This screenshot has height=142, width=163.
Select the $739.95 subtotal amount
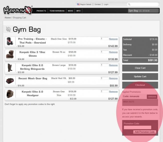pos(153,39)
